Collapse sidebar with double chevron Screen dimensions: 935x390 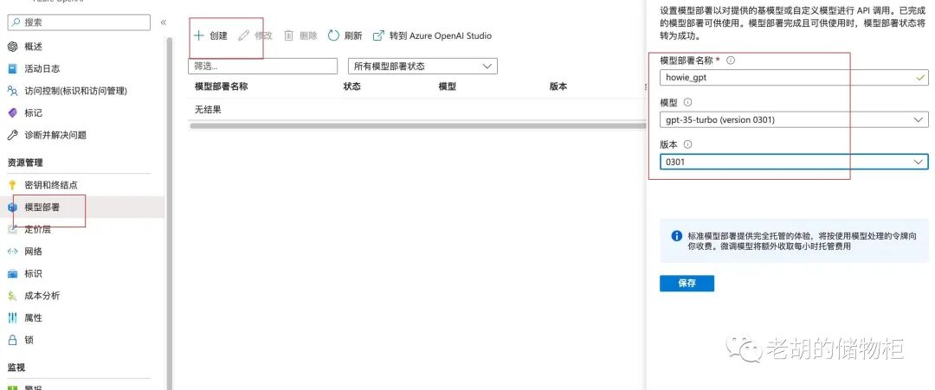pos(164,22)
